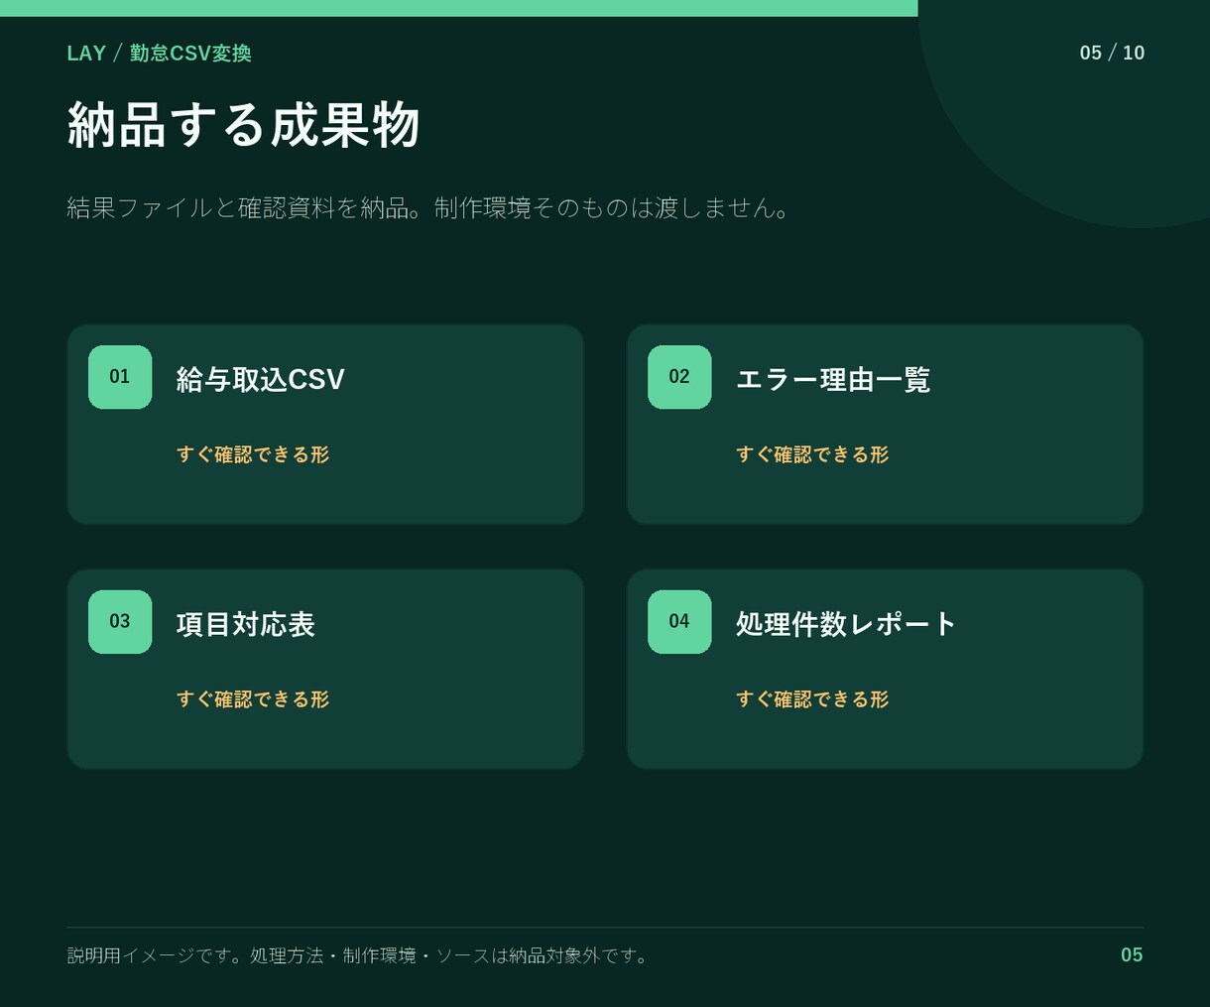Select the エラー理由一覧 card title
The height and width of the screenshot is (1007, 1210).
click(x=833, y=379)
